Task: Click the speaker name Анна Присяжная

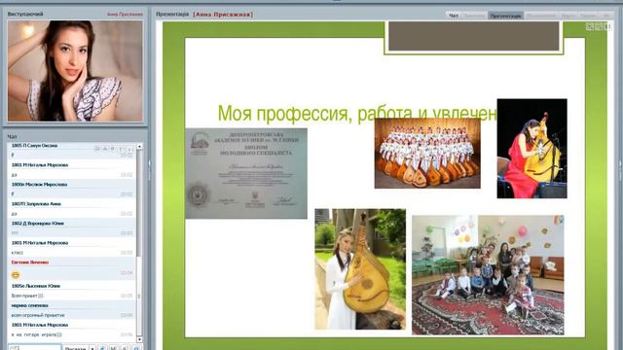Action: coord(125,14)
